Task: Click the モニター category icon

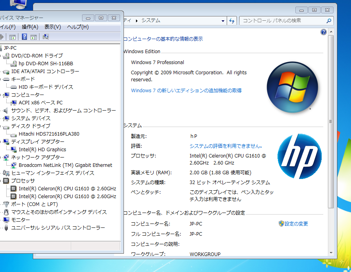Action: pos(6,220)
